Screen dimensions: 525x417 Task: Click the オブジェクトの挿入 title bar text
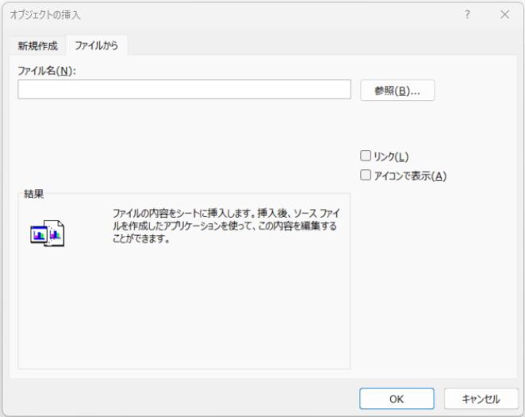click(45, 14)
